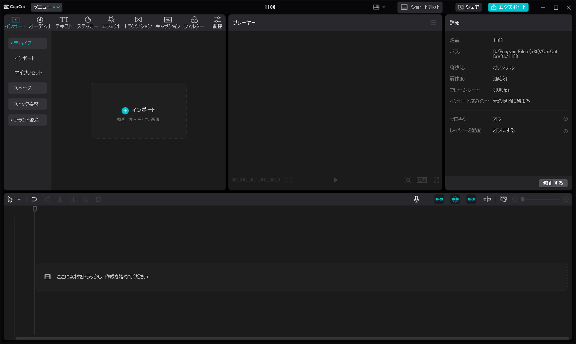Click the horizontal timeline scrollbar
This screenshot has height=344, width=576.
coord(292,338)
